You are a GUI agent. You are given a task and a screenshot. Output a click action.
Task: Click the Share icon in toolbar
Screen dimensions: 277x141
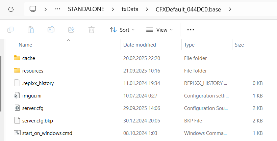click(71, 30)
